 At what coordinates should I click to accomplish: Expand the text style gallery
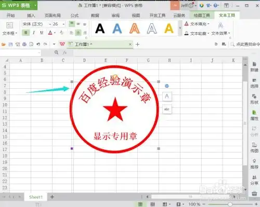(x=180, y=28)
